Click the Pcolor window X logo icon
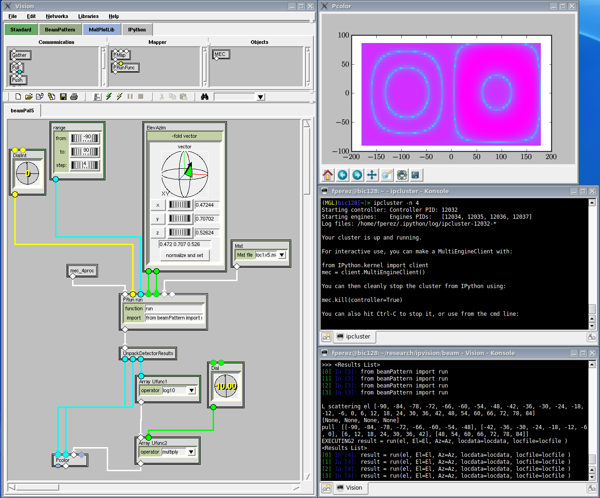 (x=324, y=6)
